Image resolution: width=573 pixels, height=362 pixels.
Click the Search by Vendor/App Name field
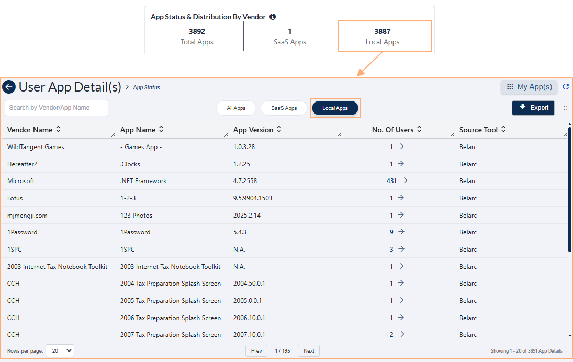[57, 108]
